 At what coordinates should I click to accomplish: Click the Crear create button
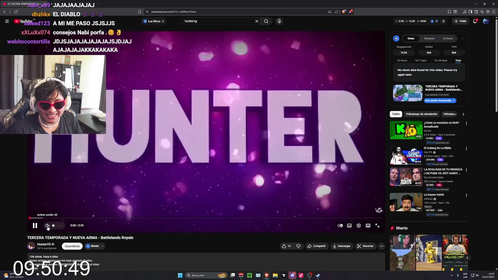point(460,21)
